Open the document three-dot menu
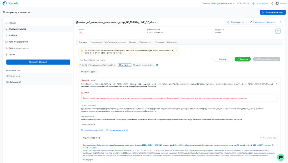This screenshot has height=163, width=288. pyautogui.click(x=281, y=22)
